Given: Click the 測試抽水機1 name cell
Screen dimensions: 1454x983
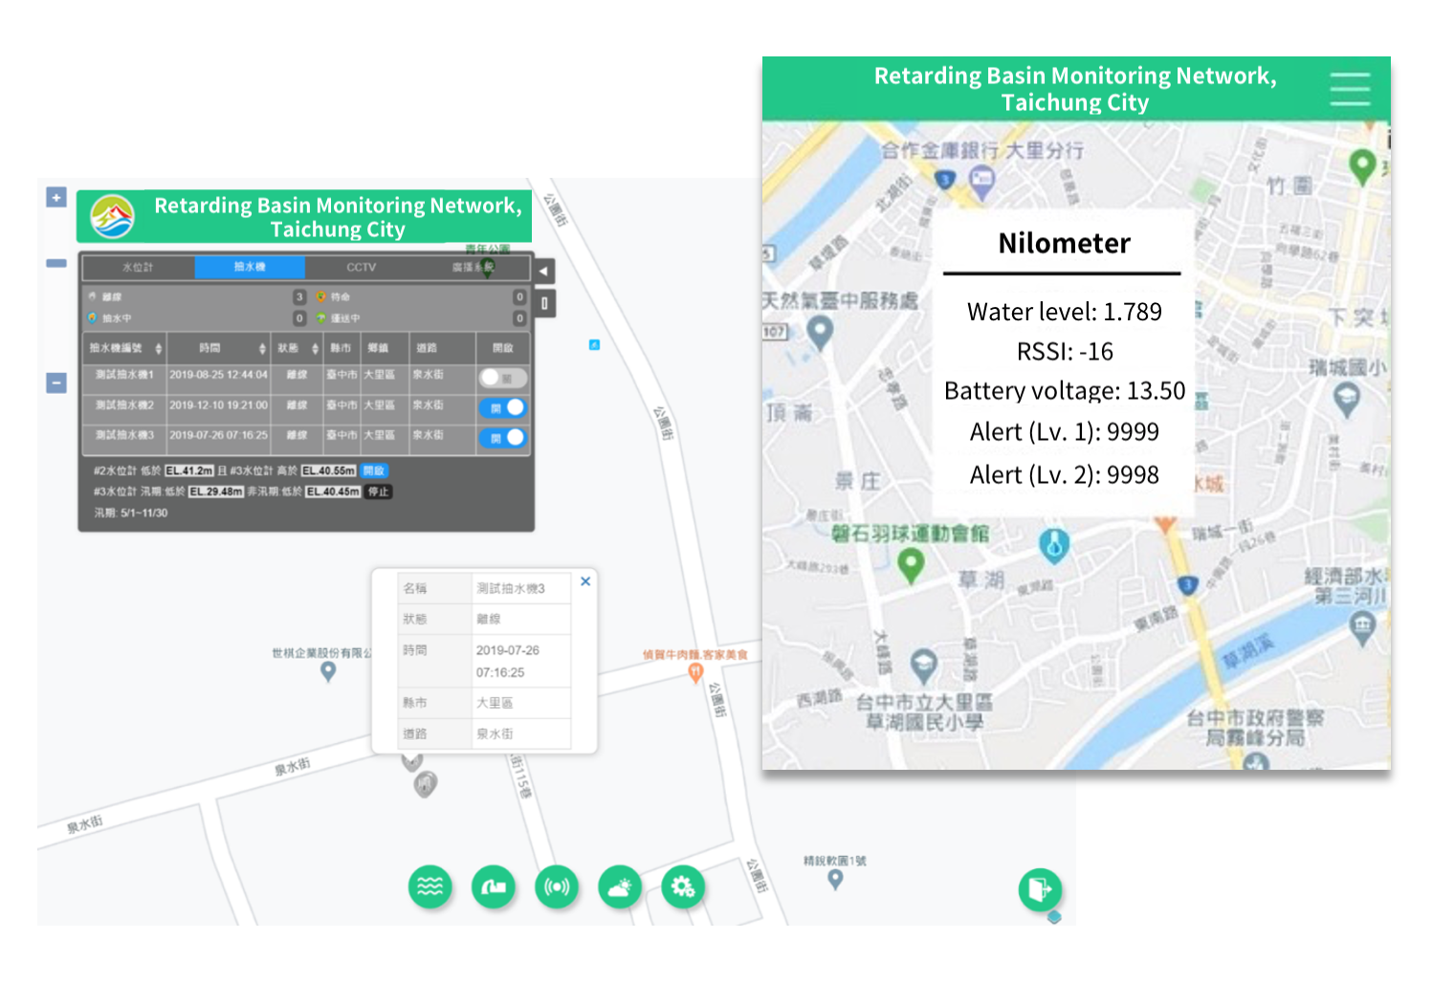Looking at the screenshot, I should click(124, 375).
